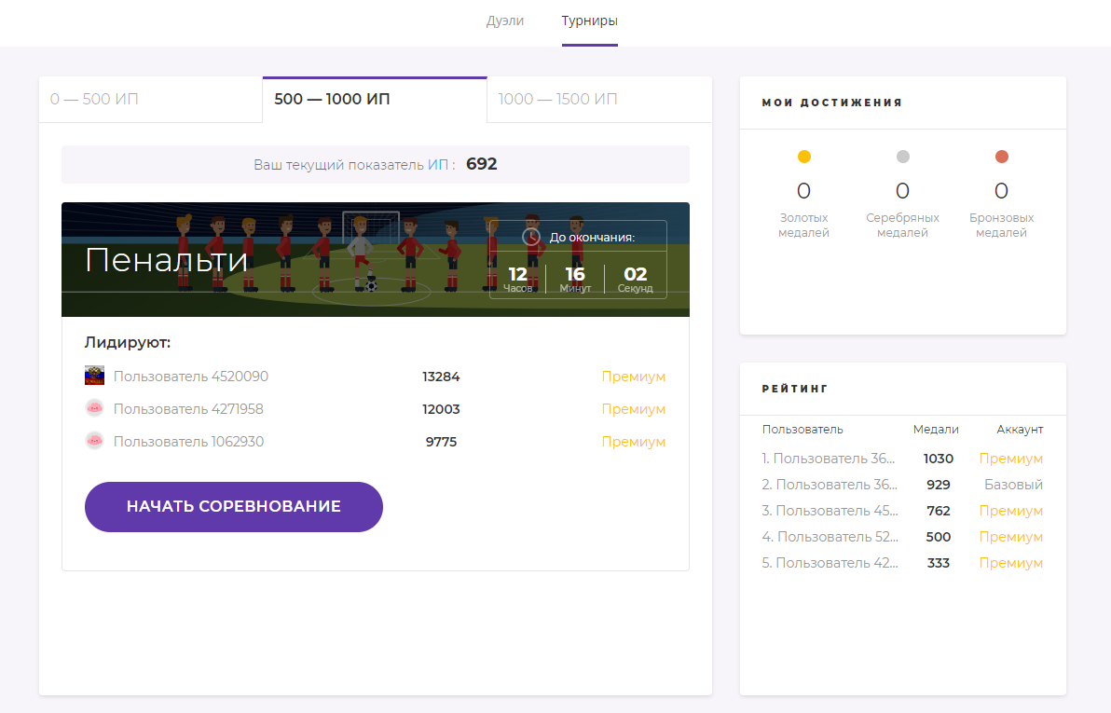Click Премиум label for user 1062930
This screenshot has height=713, width=1111.
coord(634,442)
